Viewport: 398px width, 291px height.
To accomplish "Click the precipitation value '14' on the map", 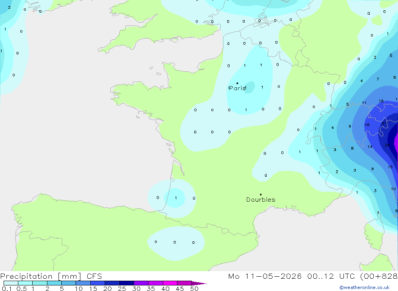I will [370, 146].
